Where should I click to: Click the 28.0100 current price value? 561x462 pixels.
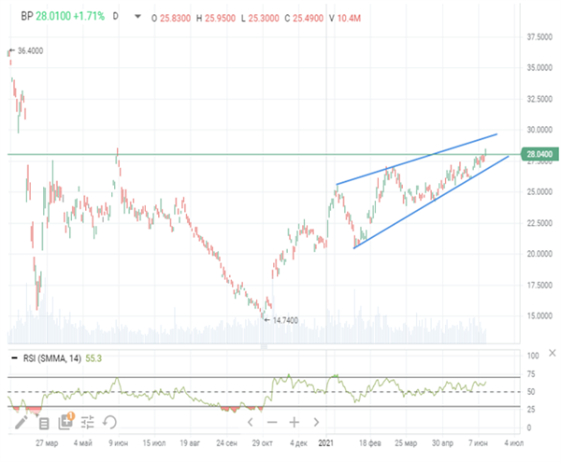click(x=53, y=16)
